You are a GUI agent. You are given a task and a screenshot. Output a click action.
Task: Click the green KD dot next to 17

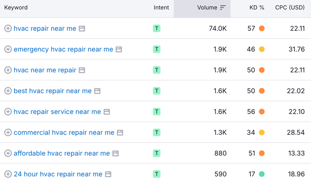(x=262, y=174)
